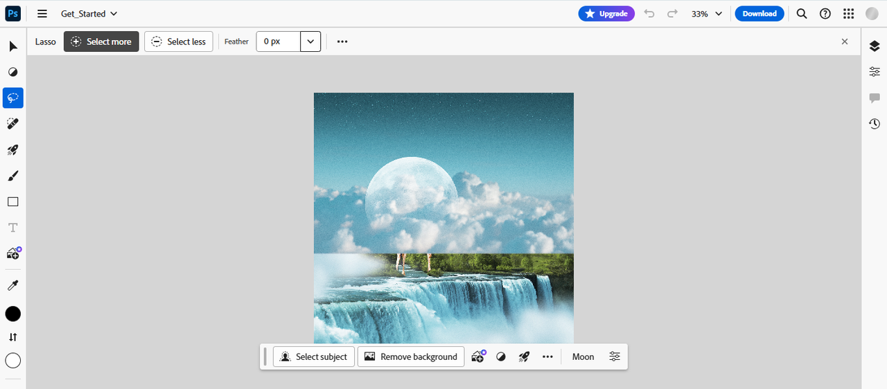The height and width of the screenshot is (389, 887).
Task: Open the comments panel icon
Action: tap(875, 98)
